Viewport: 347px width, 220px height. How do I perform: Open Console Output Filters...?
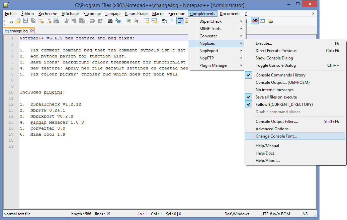pyautogui.click(x=295, y=122)
